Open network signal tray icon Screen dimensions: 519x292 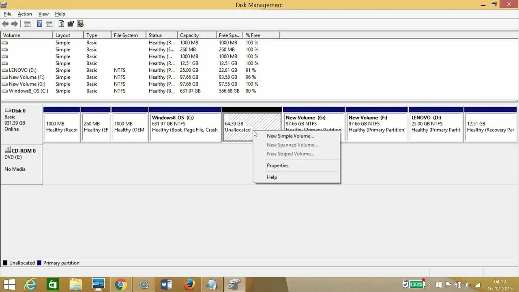click(477, 285)
